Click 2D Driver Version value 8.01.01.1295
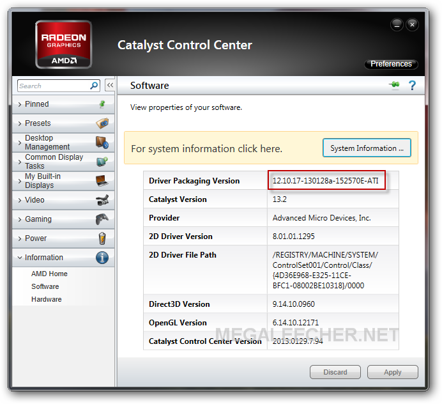Image resolution: width=442 pixels, height=404 pixels. point(293,236)
